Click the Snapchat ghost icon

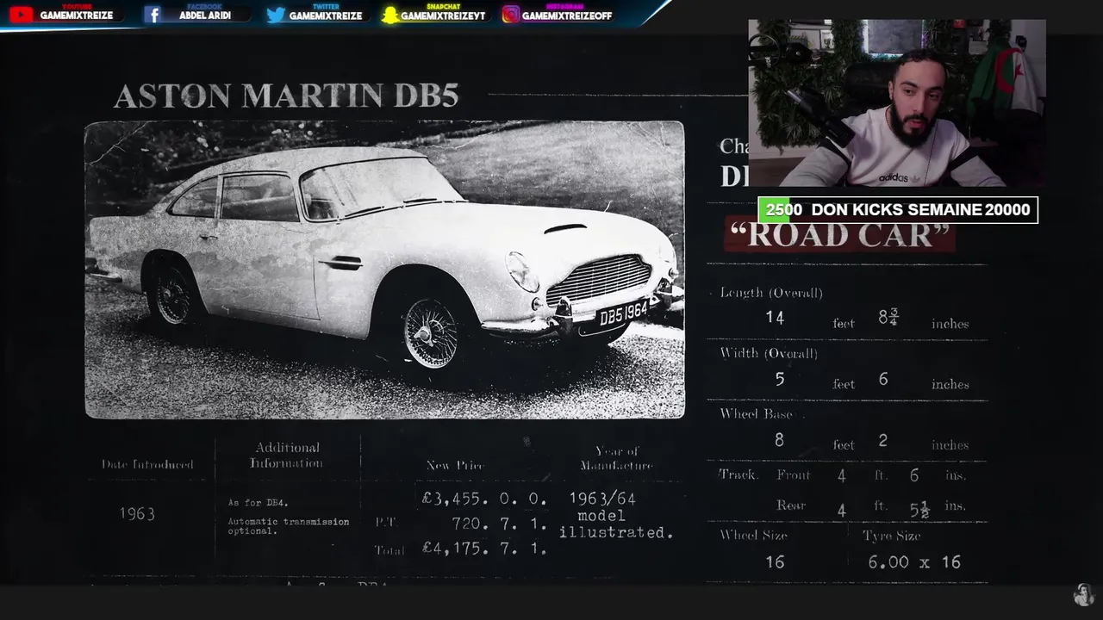(x=390, y=15)
